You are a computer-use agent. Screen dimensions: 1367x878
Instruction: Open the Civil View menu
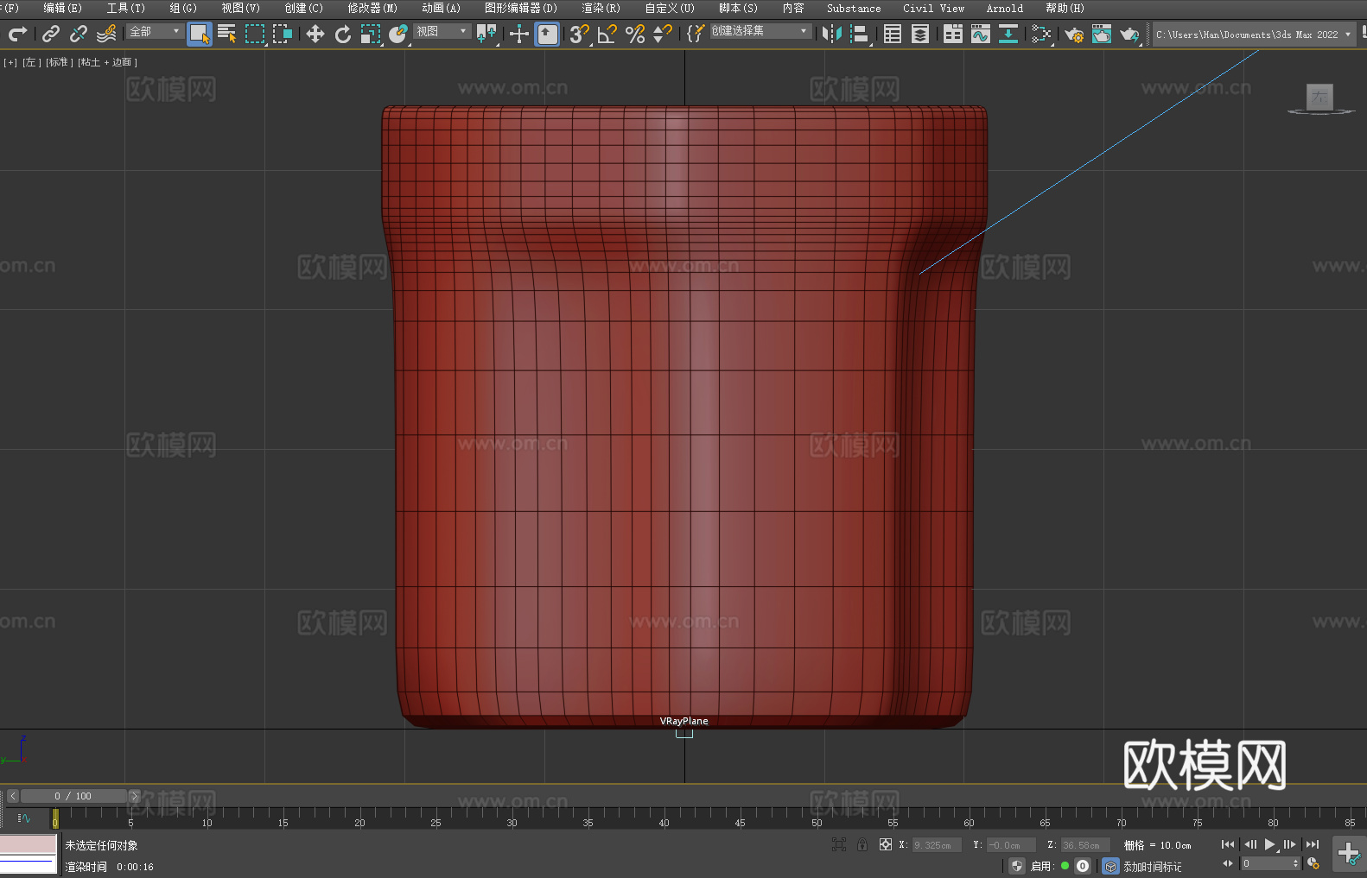point(934,9)
